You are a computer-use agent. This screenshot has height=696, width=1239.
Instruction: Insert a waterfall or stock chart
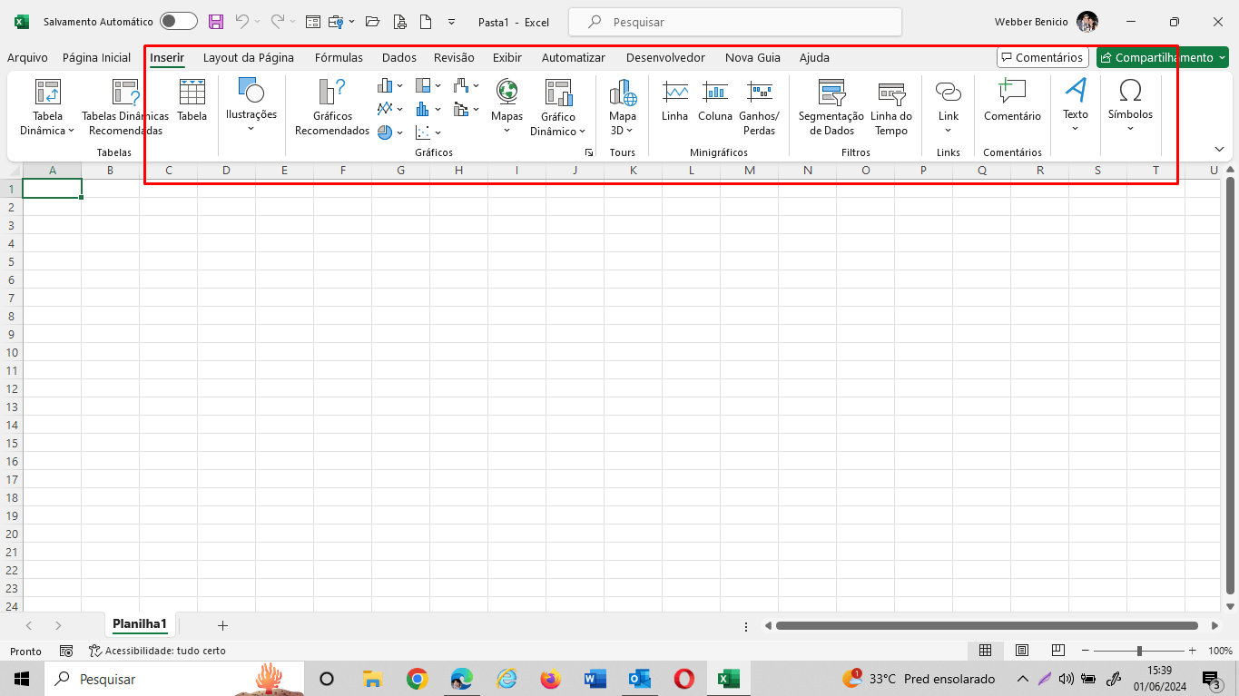(467, 86)
